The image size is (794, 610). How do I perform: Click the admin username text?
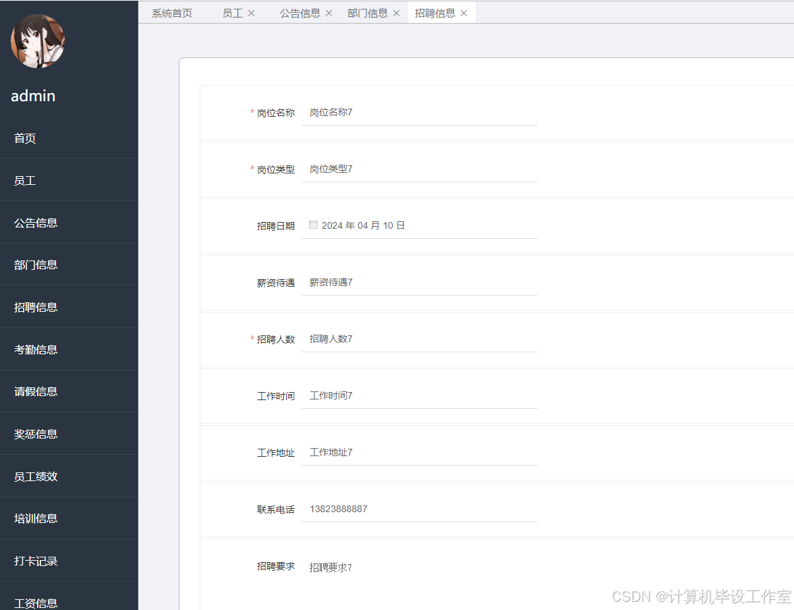point(34,96)
